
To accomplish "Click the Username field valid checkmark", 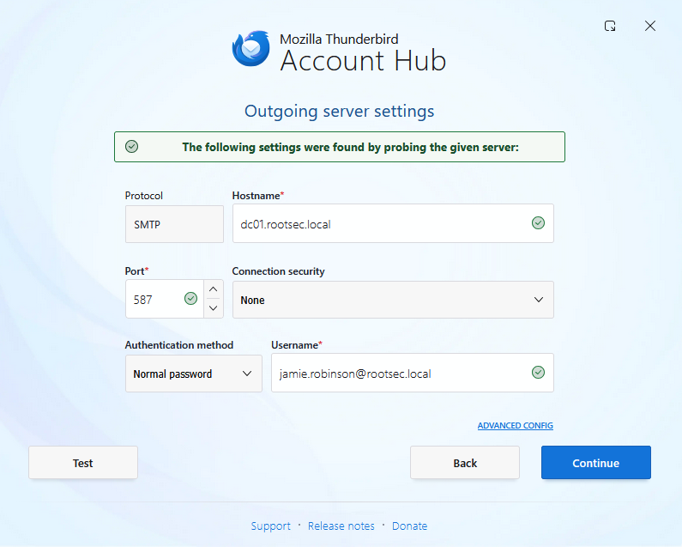I will click(x=538, y=373).
